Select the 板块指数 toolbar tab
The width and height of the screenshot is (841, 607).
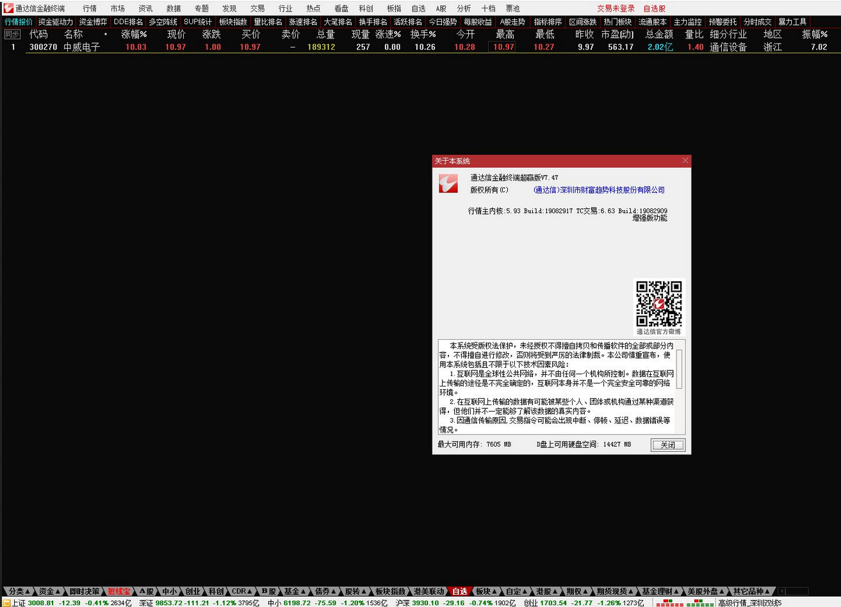click(233, 22)
